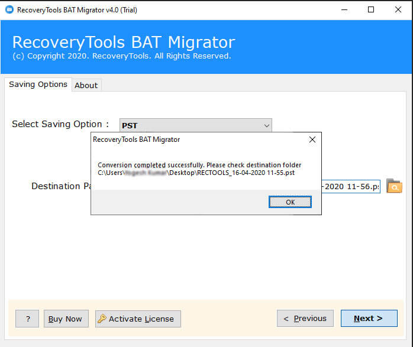Click the Copyright 2020 RecoveryTools text
Viewport: 413px width, 347px height.
tap(122, 56)
